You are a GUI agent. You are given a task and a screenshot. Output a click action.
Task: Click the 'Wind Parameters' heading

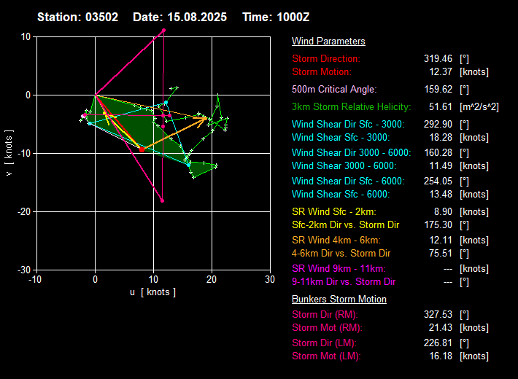[x=328, y=42]
